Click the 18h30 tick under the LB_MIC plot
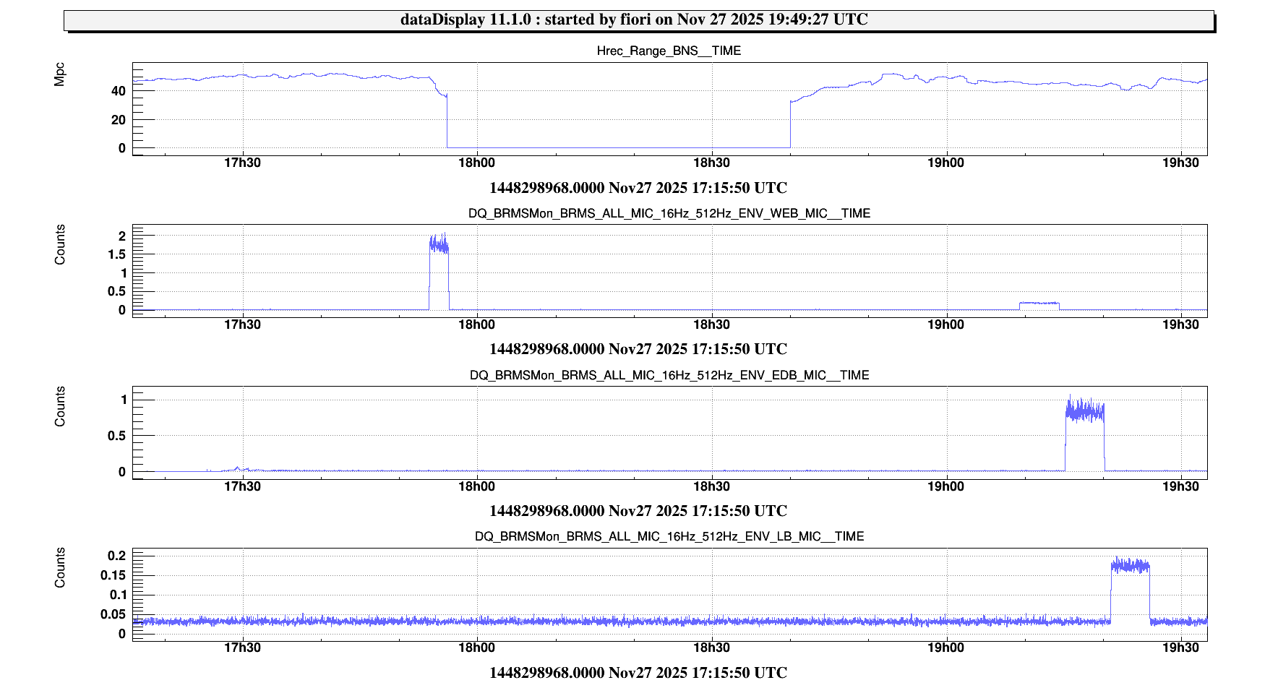Image resolution: width=1278 pixels, height=688 pixels. click(x=711, y=648)
